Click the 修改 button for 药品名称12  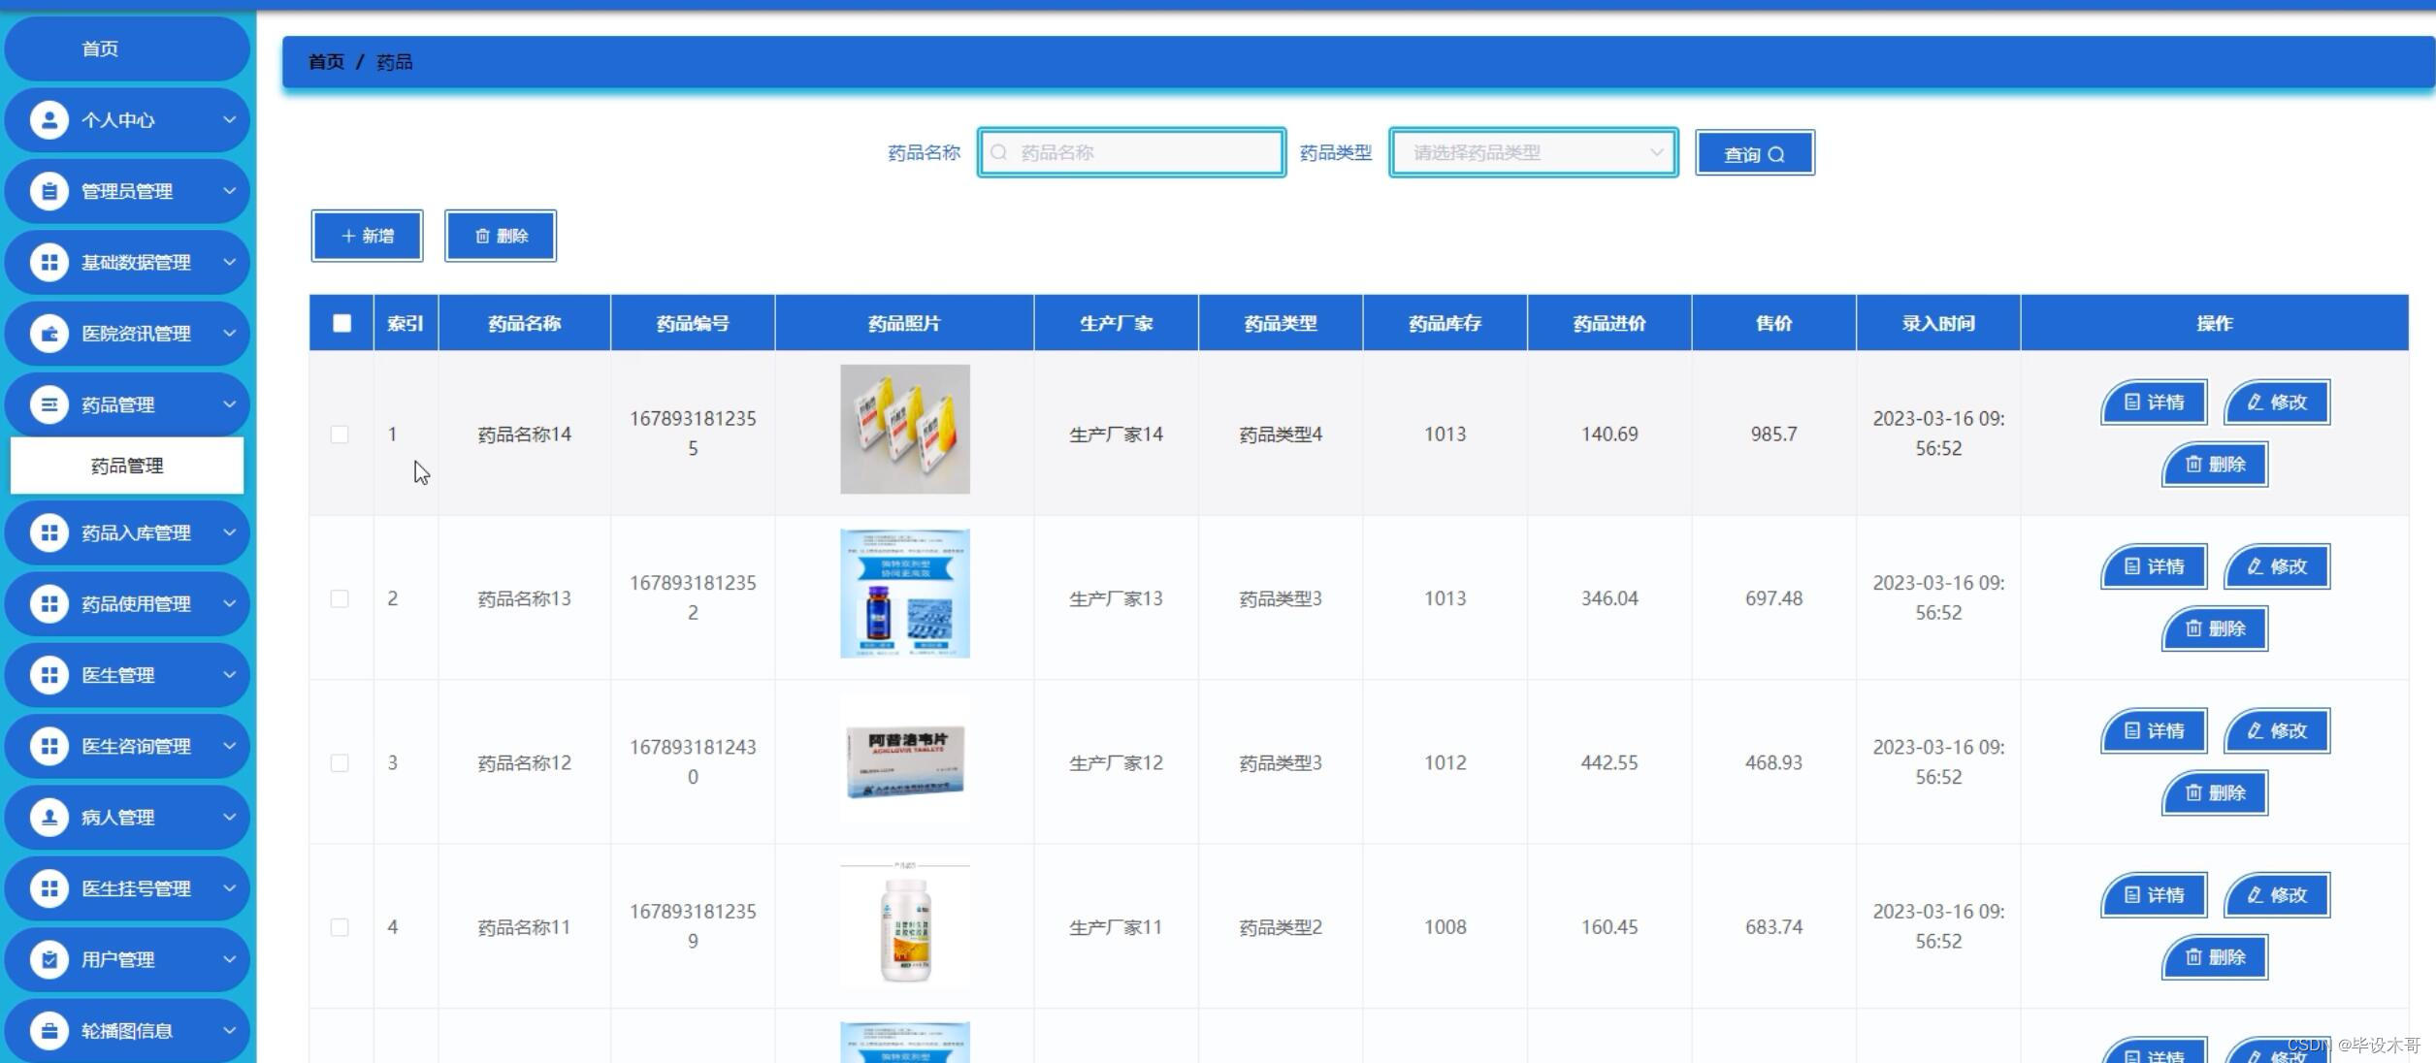point(2277,730)
